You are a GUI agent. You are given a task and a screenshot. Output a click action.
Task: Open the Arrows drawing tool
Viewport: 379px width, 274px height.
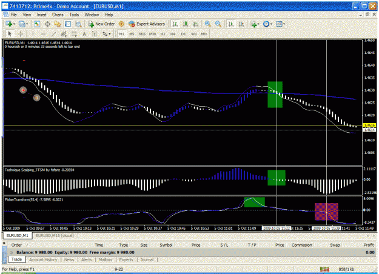click(105, 34)
